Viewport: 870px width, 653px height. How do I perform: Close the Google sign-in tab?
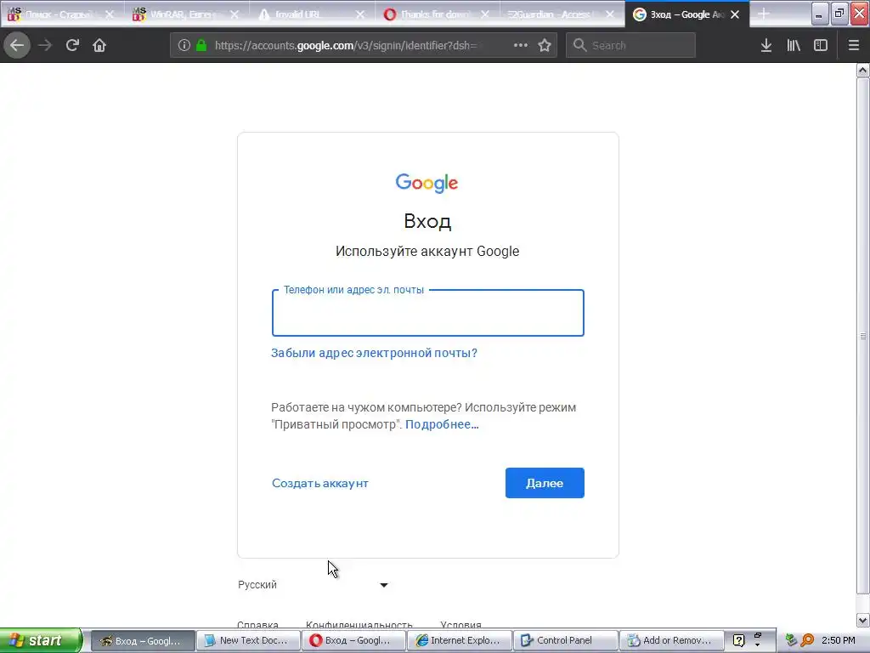[x=735, y=14]
